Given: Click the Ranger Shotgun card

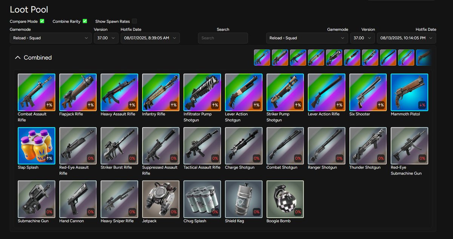Looking at the screenshot, I should [x=327, y=146].
